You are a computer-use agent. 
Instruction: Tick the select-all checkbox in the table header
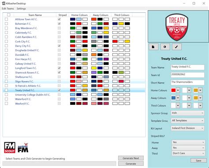[9, 15]
